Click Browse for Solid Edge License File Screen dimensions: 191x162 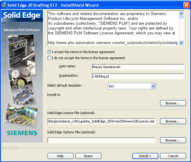pos(173,121)
